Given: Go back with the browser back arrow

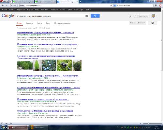Looking at the screenshot, I should [3, 6].
